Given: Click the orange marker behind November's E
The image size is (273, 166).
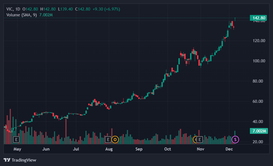Looking at the screenshot, I should point(195,139).
